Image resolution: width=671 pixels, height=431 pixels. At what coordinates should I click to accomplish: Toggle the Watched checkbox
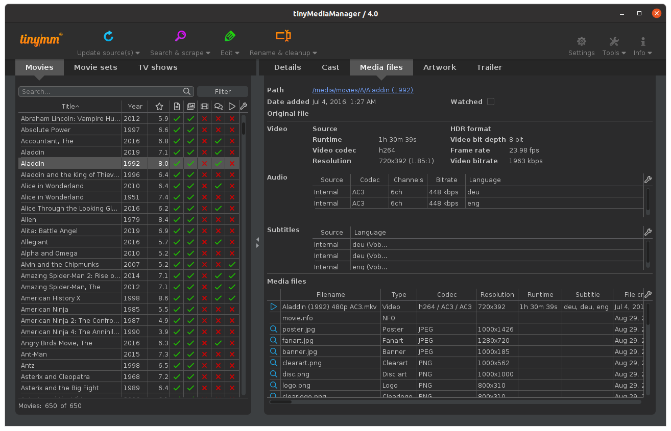coord(491,102)
